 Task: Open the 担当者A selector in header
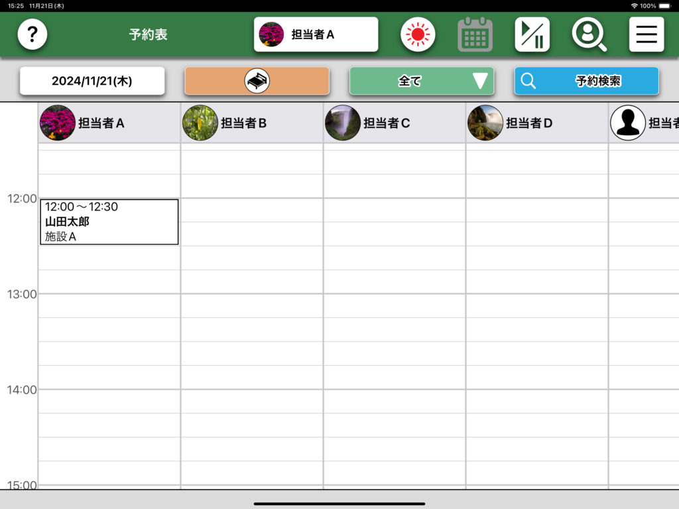tap(316, 34)
